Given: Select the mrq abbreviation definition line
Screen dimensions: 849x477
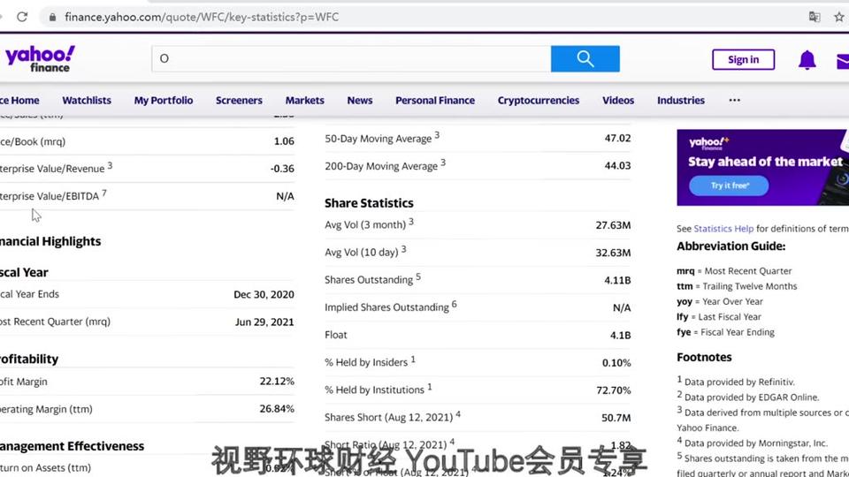Looking at the screenshot, I should coord(734,271).
